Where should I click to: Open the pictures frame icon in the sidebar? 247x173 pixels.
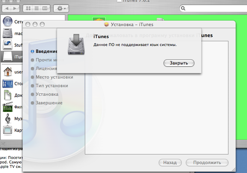click(7, 130)
